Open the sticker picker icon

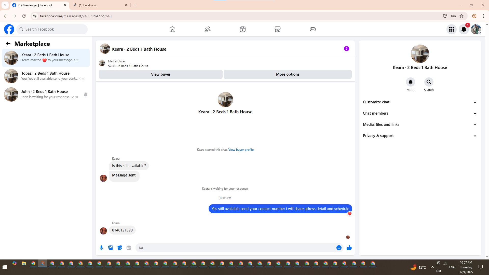(120, 248)
